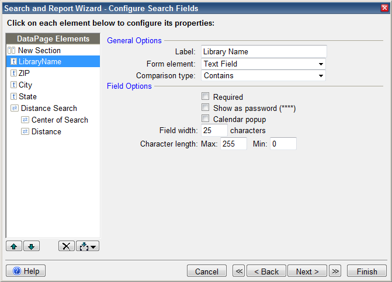Open the insert element dropdown button
This screenshot has width=392, height=282.
(x=88, y=246)
